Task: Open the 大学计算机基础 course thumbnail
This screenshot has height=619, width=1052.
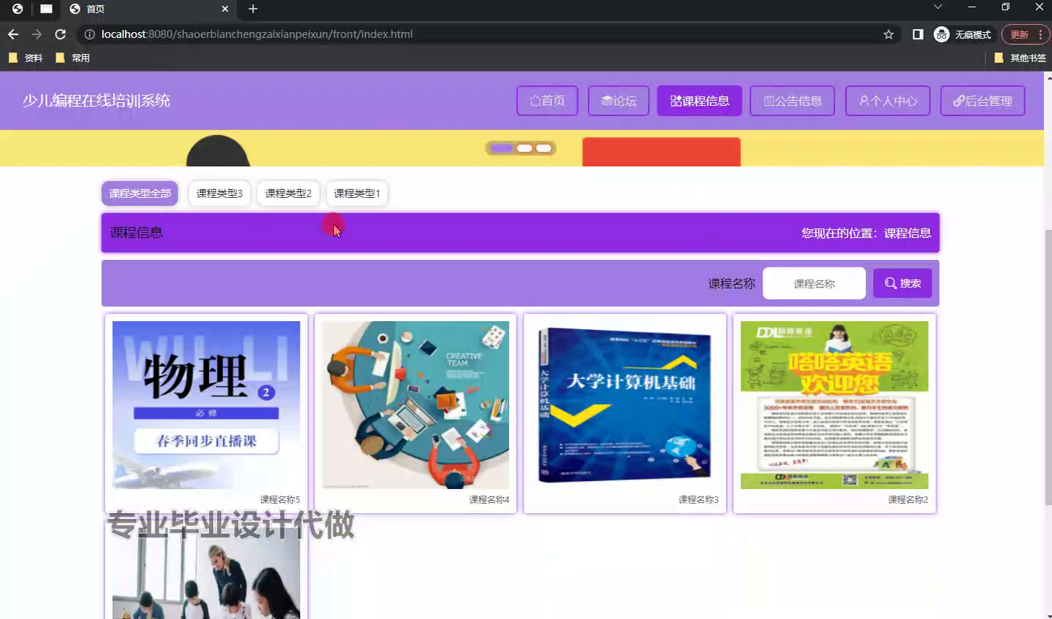Action: pos(625,405)
